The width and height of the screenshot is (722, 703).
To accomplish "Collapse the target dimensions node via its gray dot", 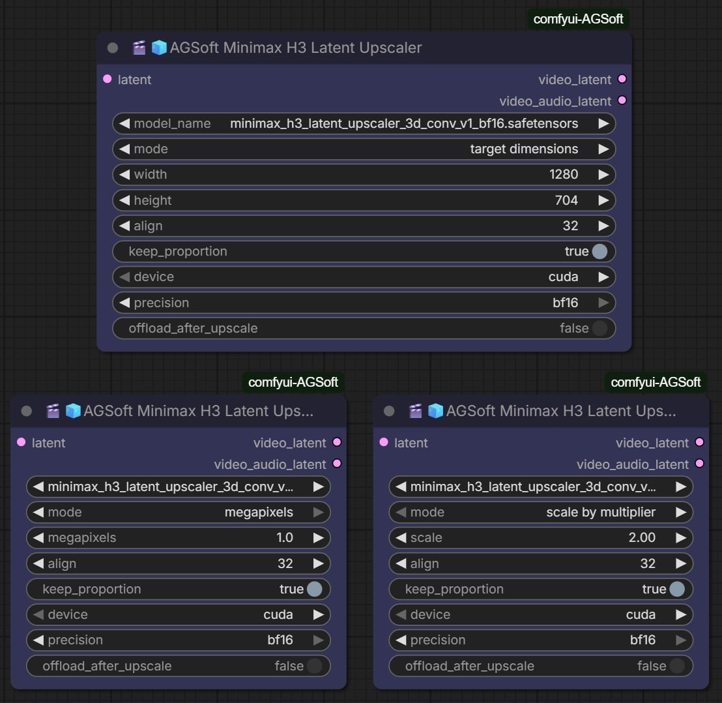I will [x=112, y=48].
